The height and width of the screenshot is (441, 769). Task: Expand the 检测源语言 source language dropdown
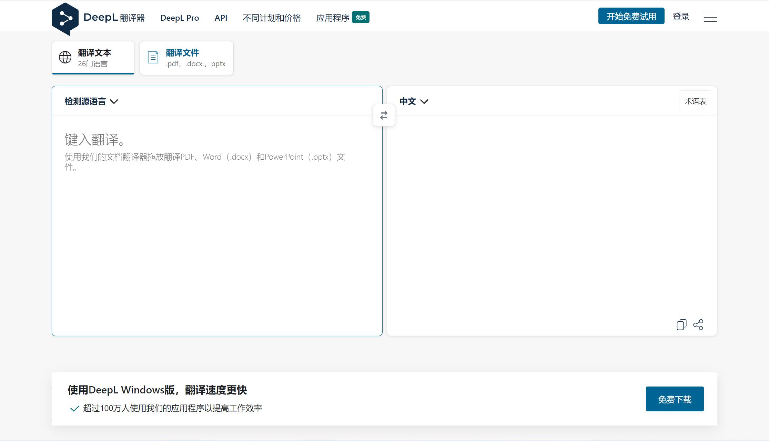click(91, 101)
